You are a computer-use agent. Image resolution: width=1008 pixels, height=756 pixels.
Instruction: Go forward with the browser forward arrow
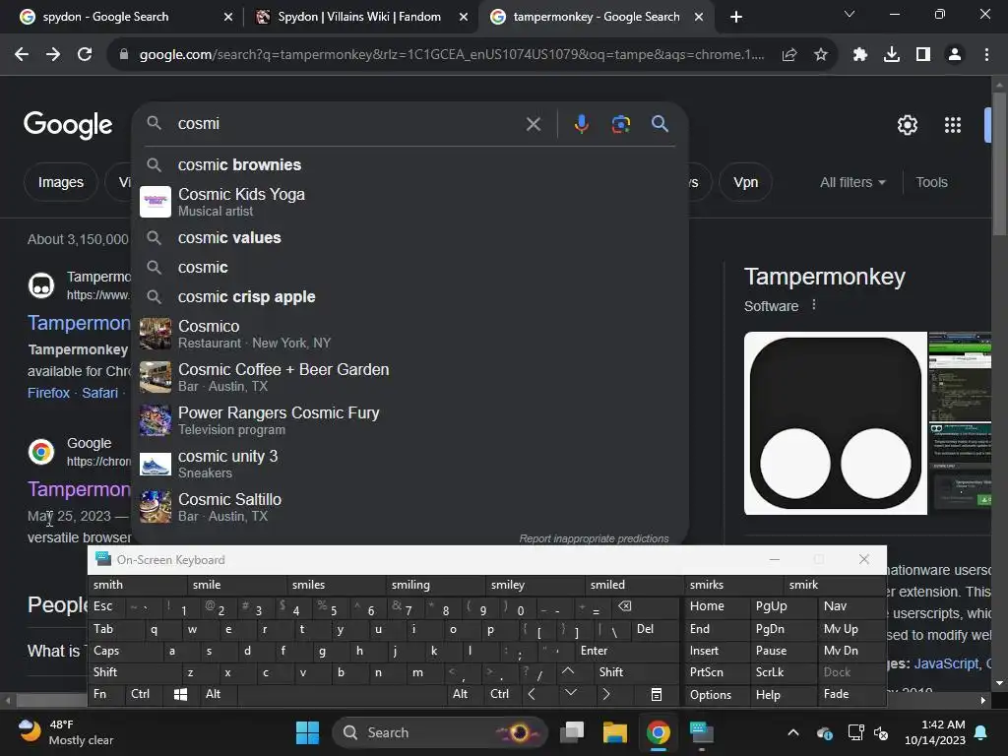(53, 55)
